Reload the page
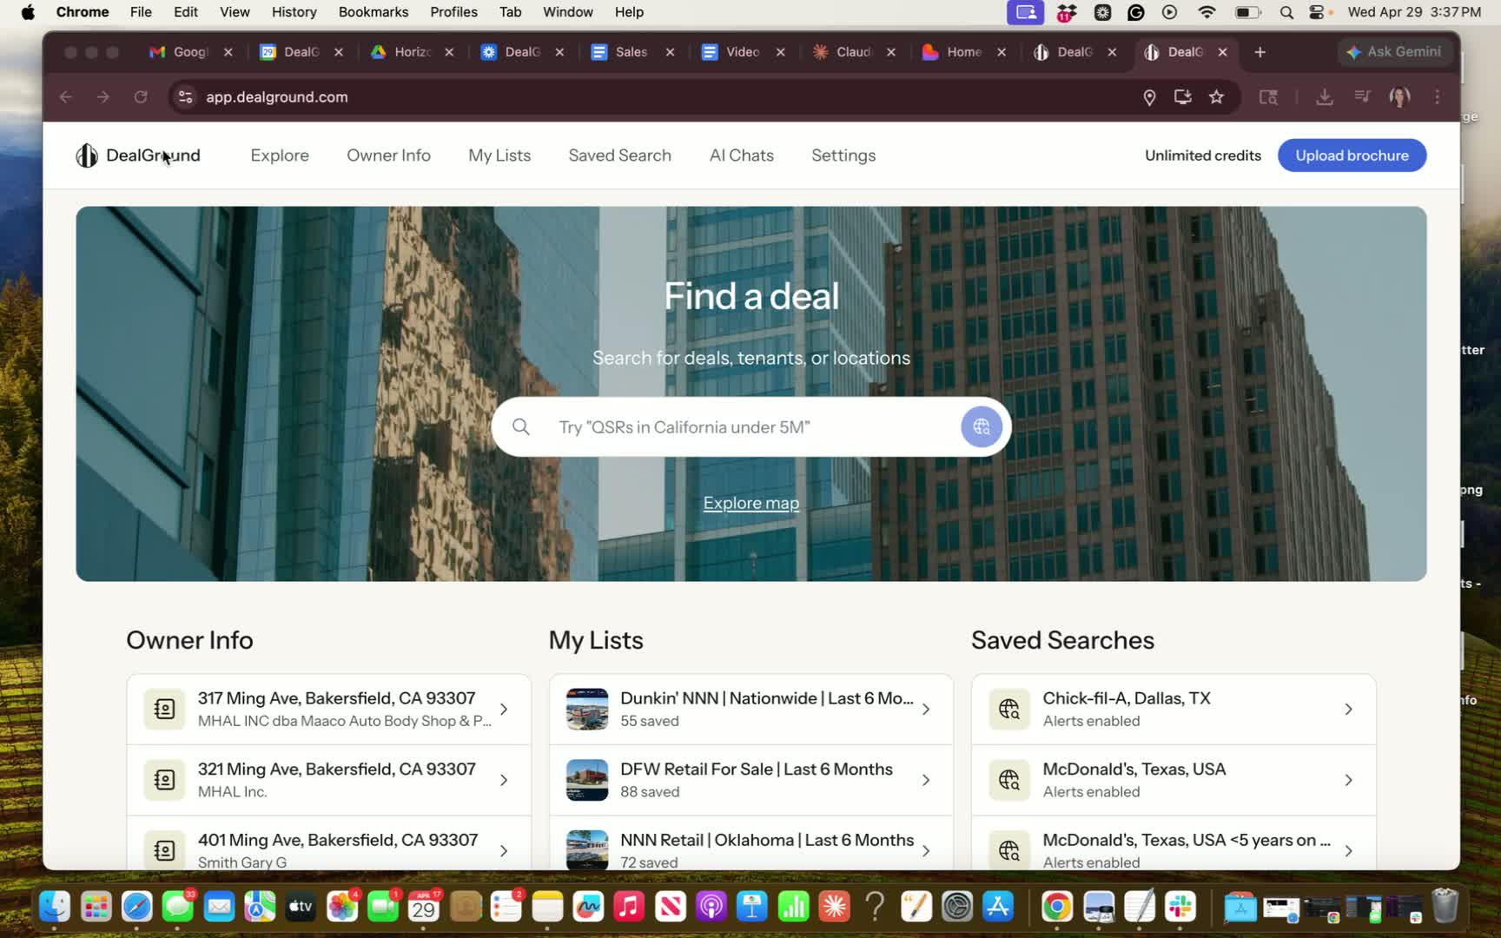Viewport: 1501px width, 938px height. pos(141,96)
